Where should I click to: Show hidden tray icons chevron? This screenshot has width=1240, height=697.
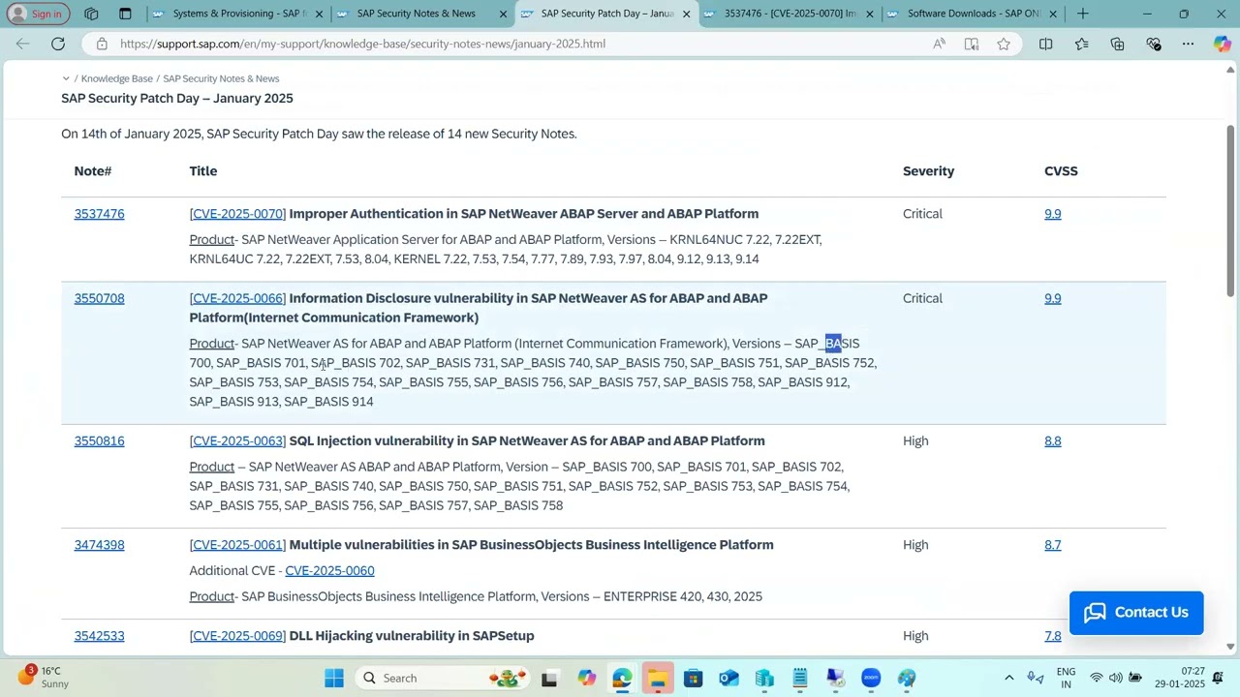(1008, 678)
